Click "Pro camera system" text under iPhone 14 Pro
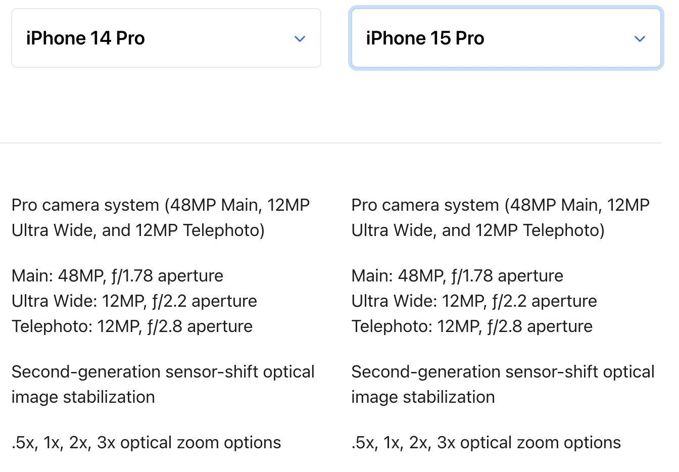The height and width of the screenshot is (472, 679). [x=85, y=205]
